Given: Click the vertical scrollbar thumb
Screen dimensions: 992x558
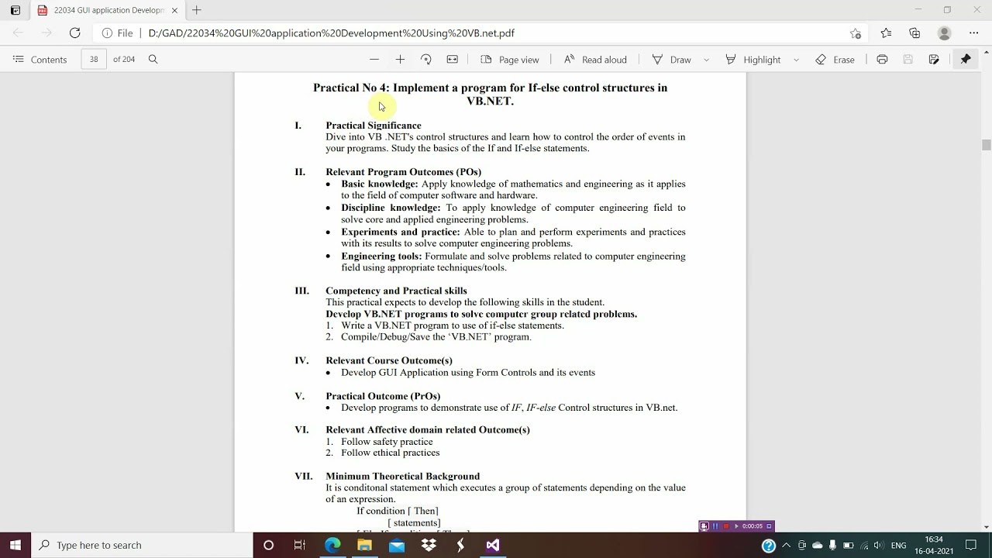Looking at the screenshot, I should point(986,145).
